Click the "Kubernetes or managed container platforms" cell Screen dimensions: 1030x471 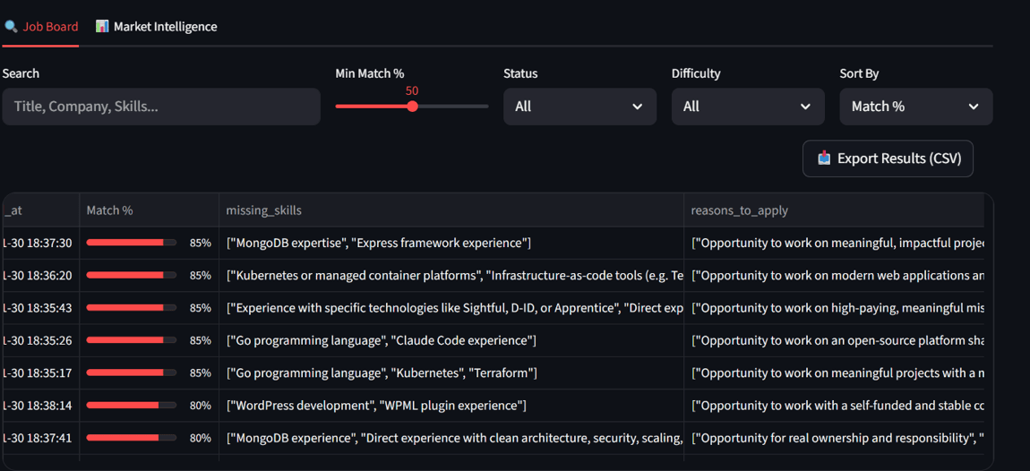click(x=451, y=275)
